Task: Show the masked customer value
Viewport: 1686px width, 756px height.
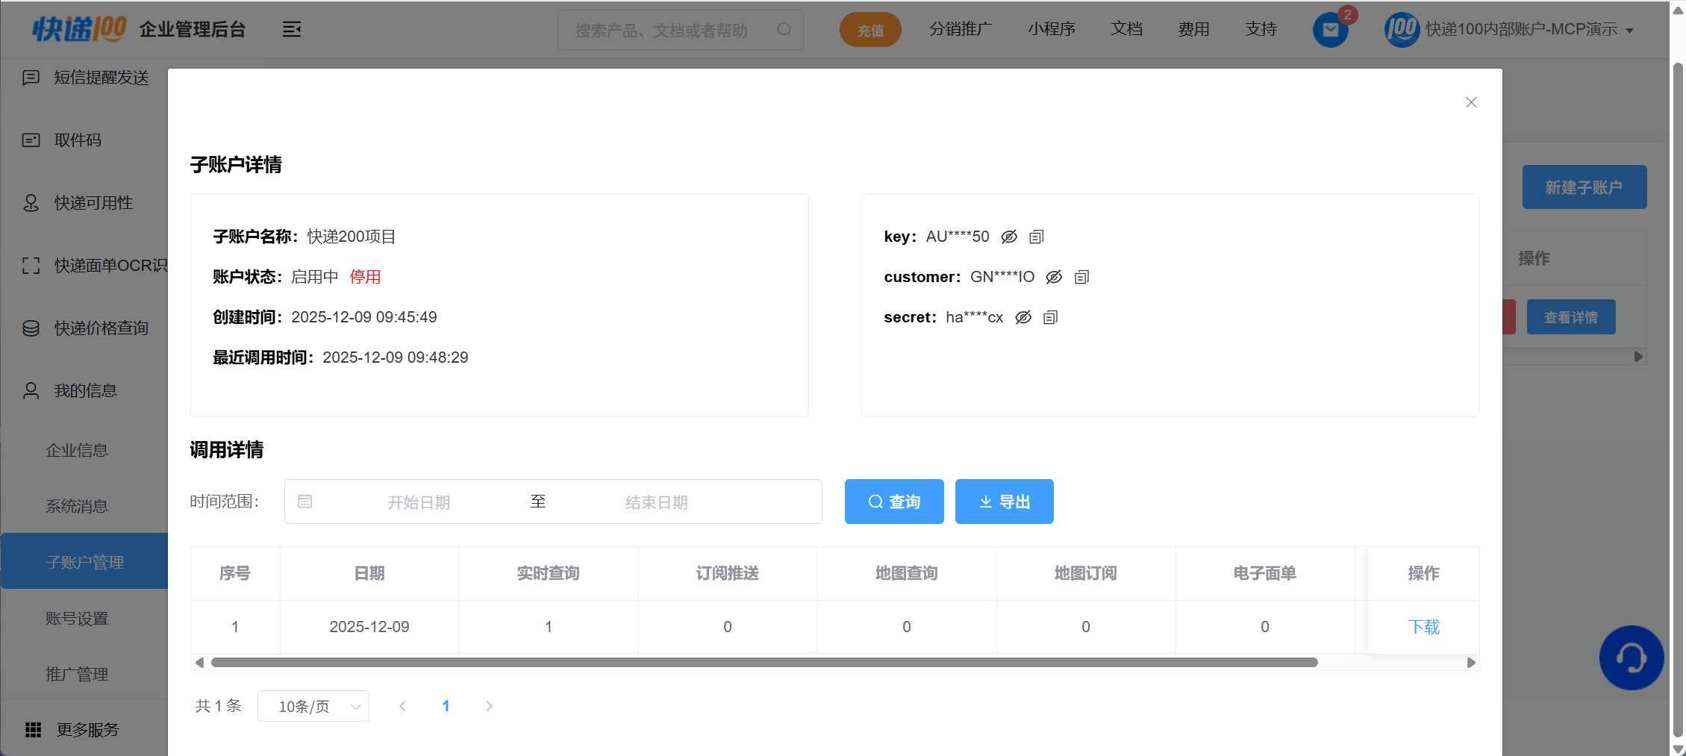Action: (1054, 277)
